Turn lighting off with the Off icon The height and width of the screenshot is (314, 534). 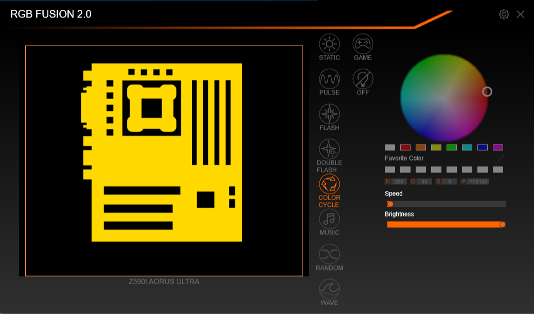[363, 82]
